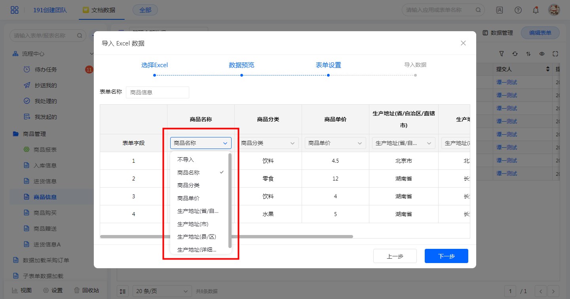The image size is (570, 299).
Task: Open the 商品单价 field dropdown
Action: pos(335,143)
